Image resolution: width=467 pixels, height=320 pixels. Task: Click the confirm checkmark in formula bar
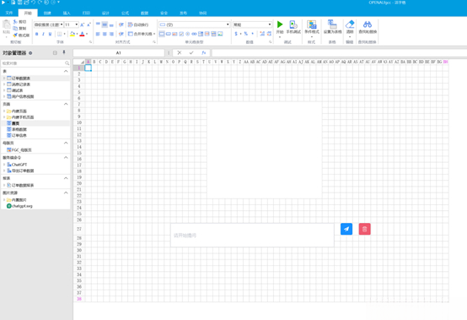[x=191, y=53]
